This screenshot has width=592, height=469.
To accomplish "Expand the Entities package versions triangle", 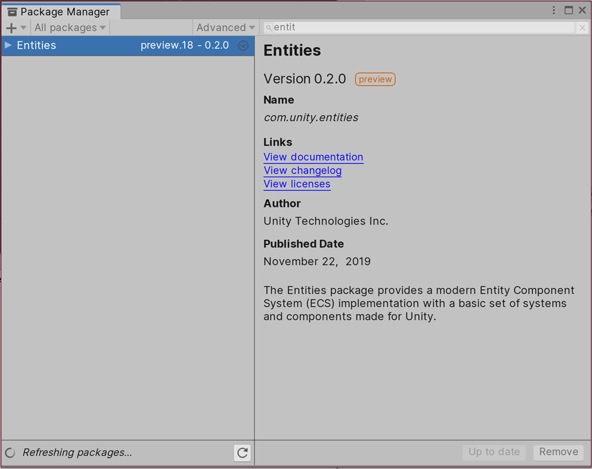I will pyautogui.click(x=8, y=45).
